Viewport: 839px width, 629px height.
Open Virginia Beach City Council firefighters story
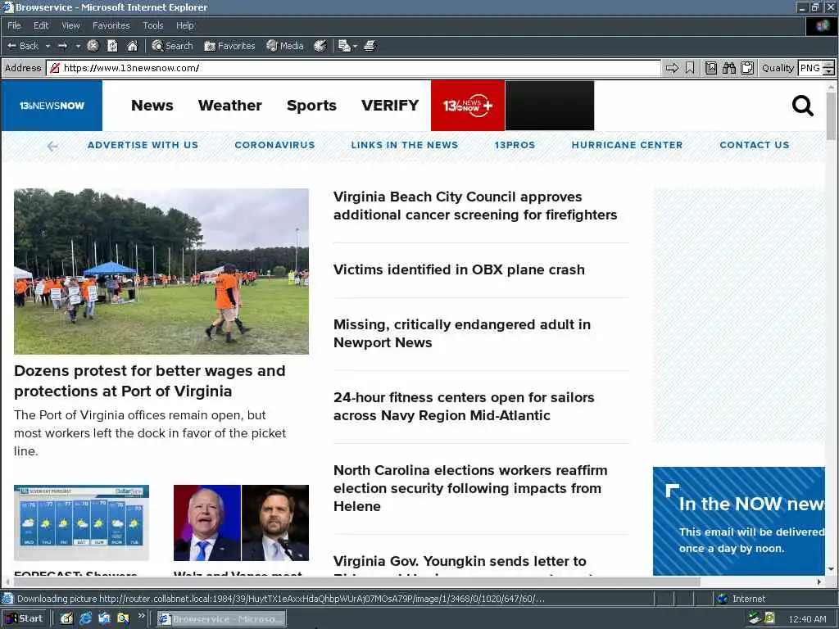475,206
